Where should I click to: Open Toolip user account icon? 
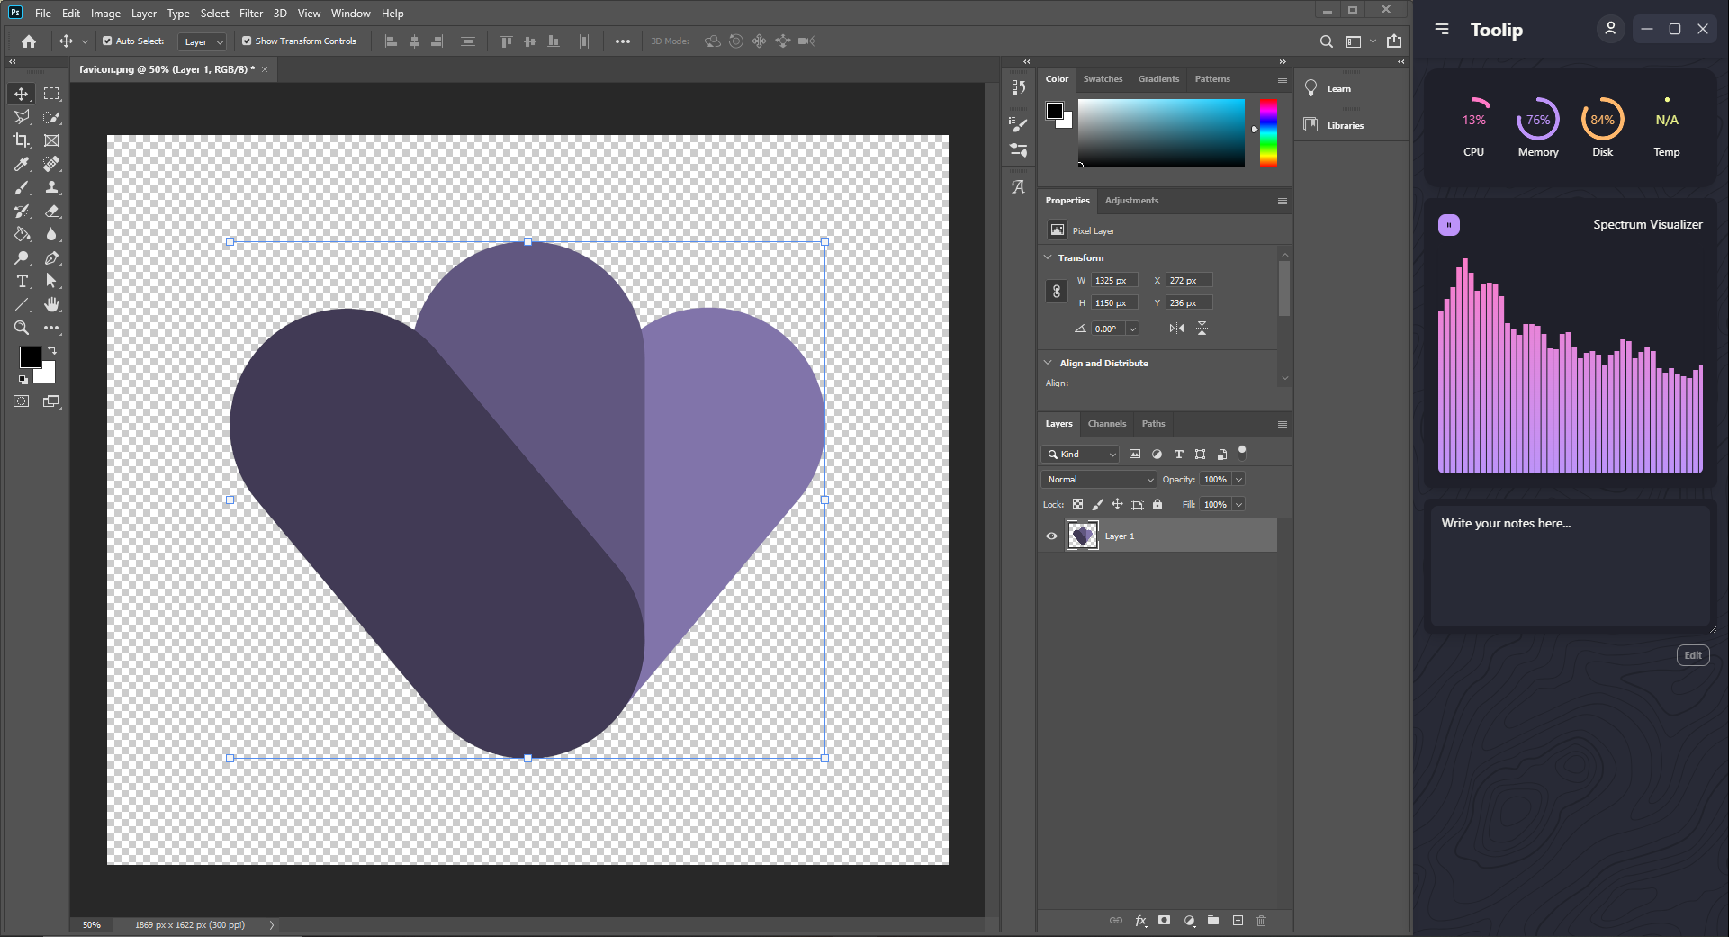click(1610, 29)
